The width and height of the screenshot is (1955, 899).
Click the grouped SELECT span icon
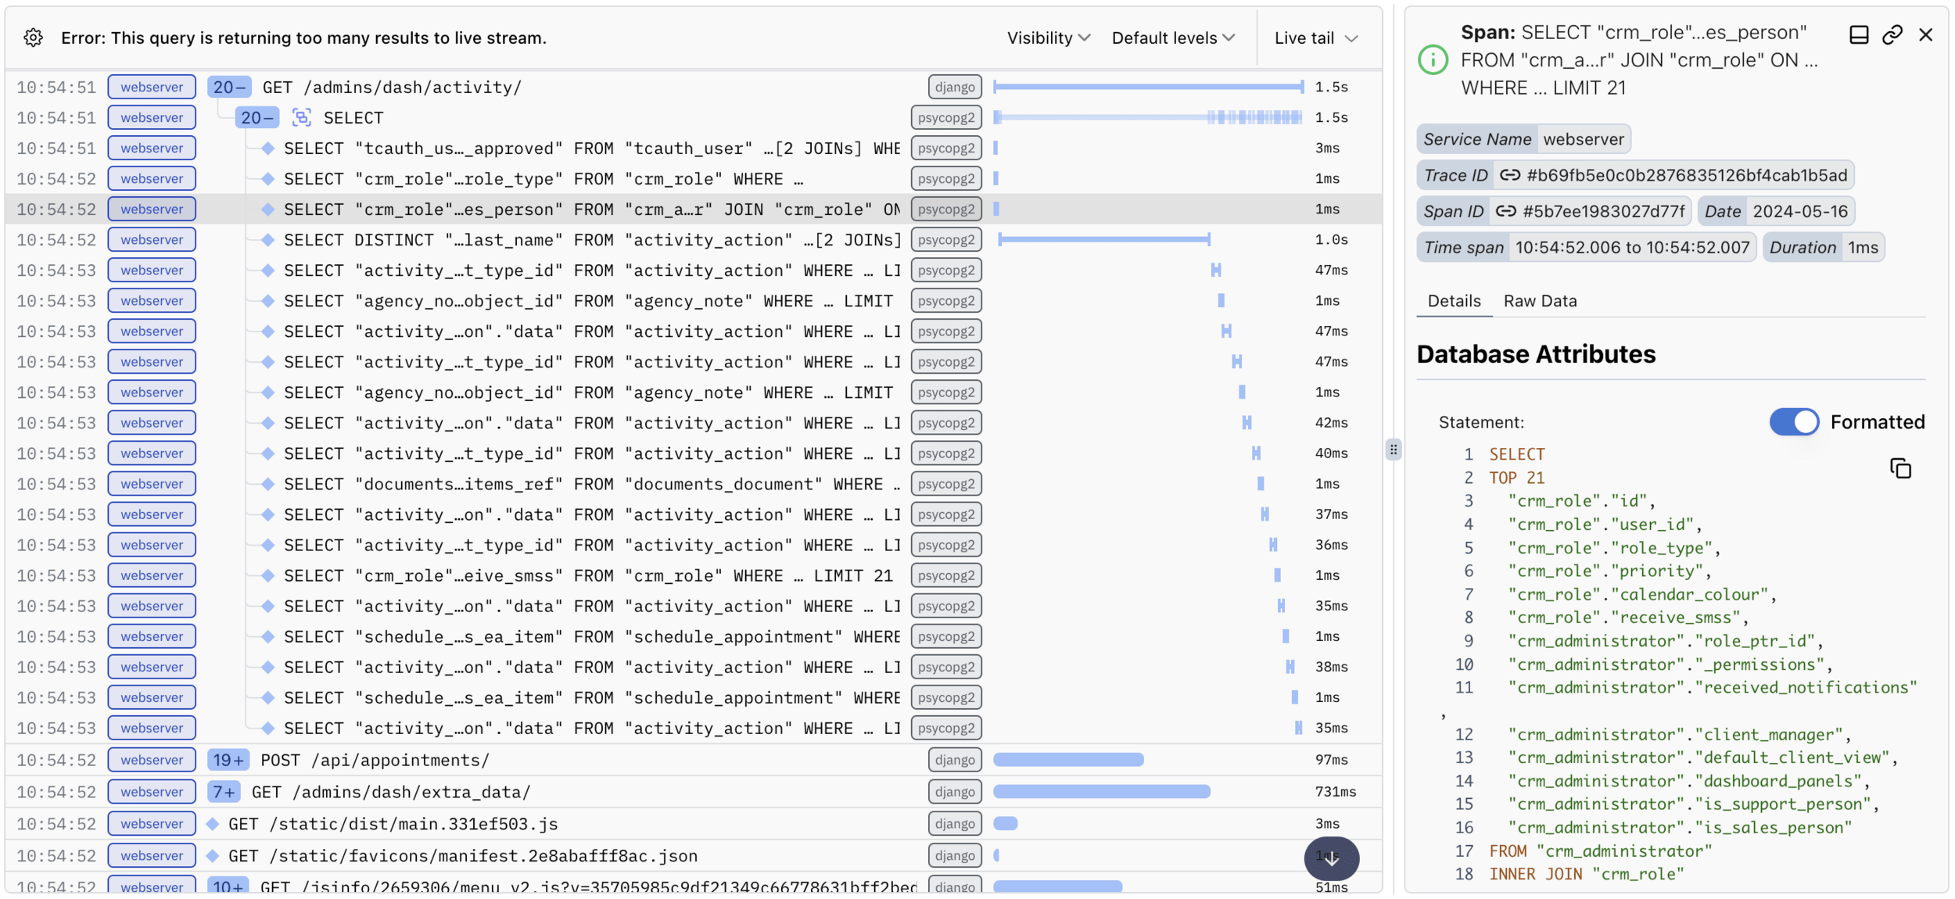[301, 117]
